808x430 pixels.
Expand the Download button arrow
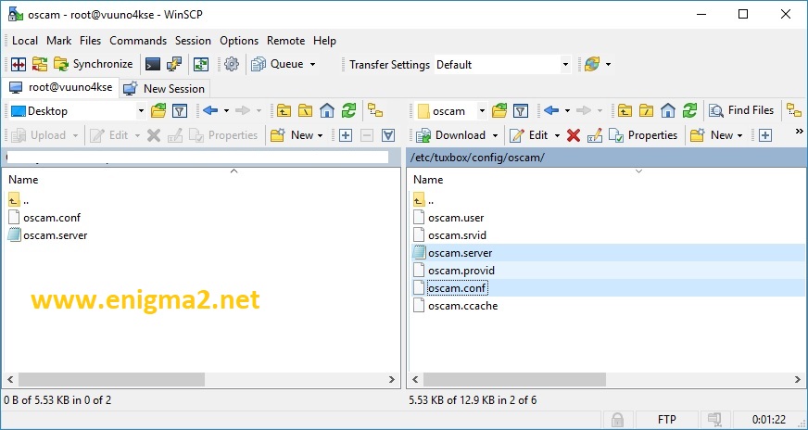pyautogui.click(x=495, y=135)
